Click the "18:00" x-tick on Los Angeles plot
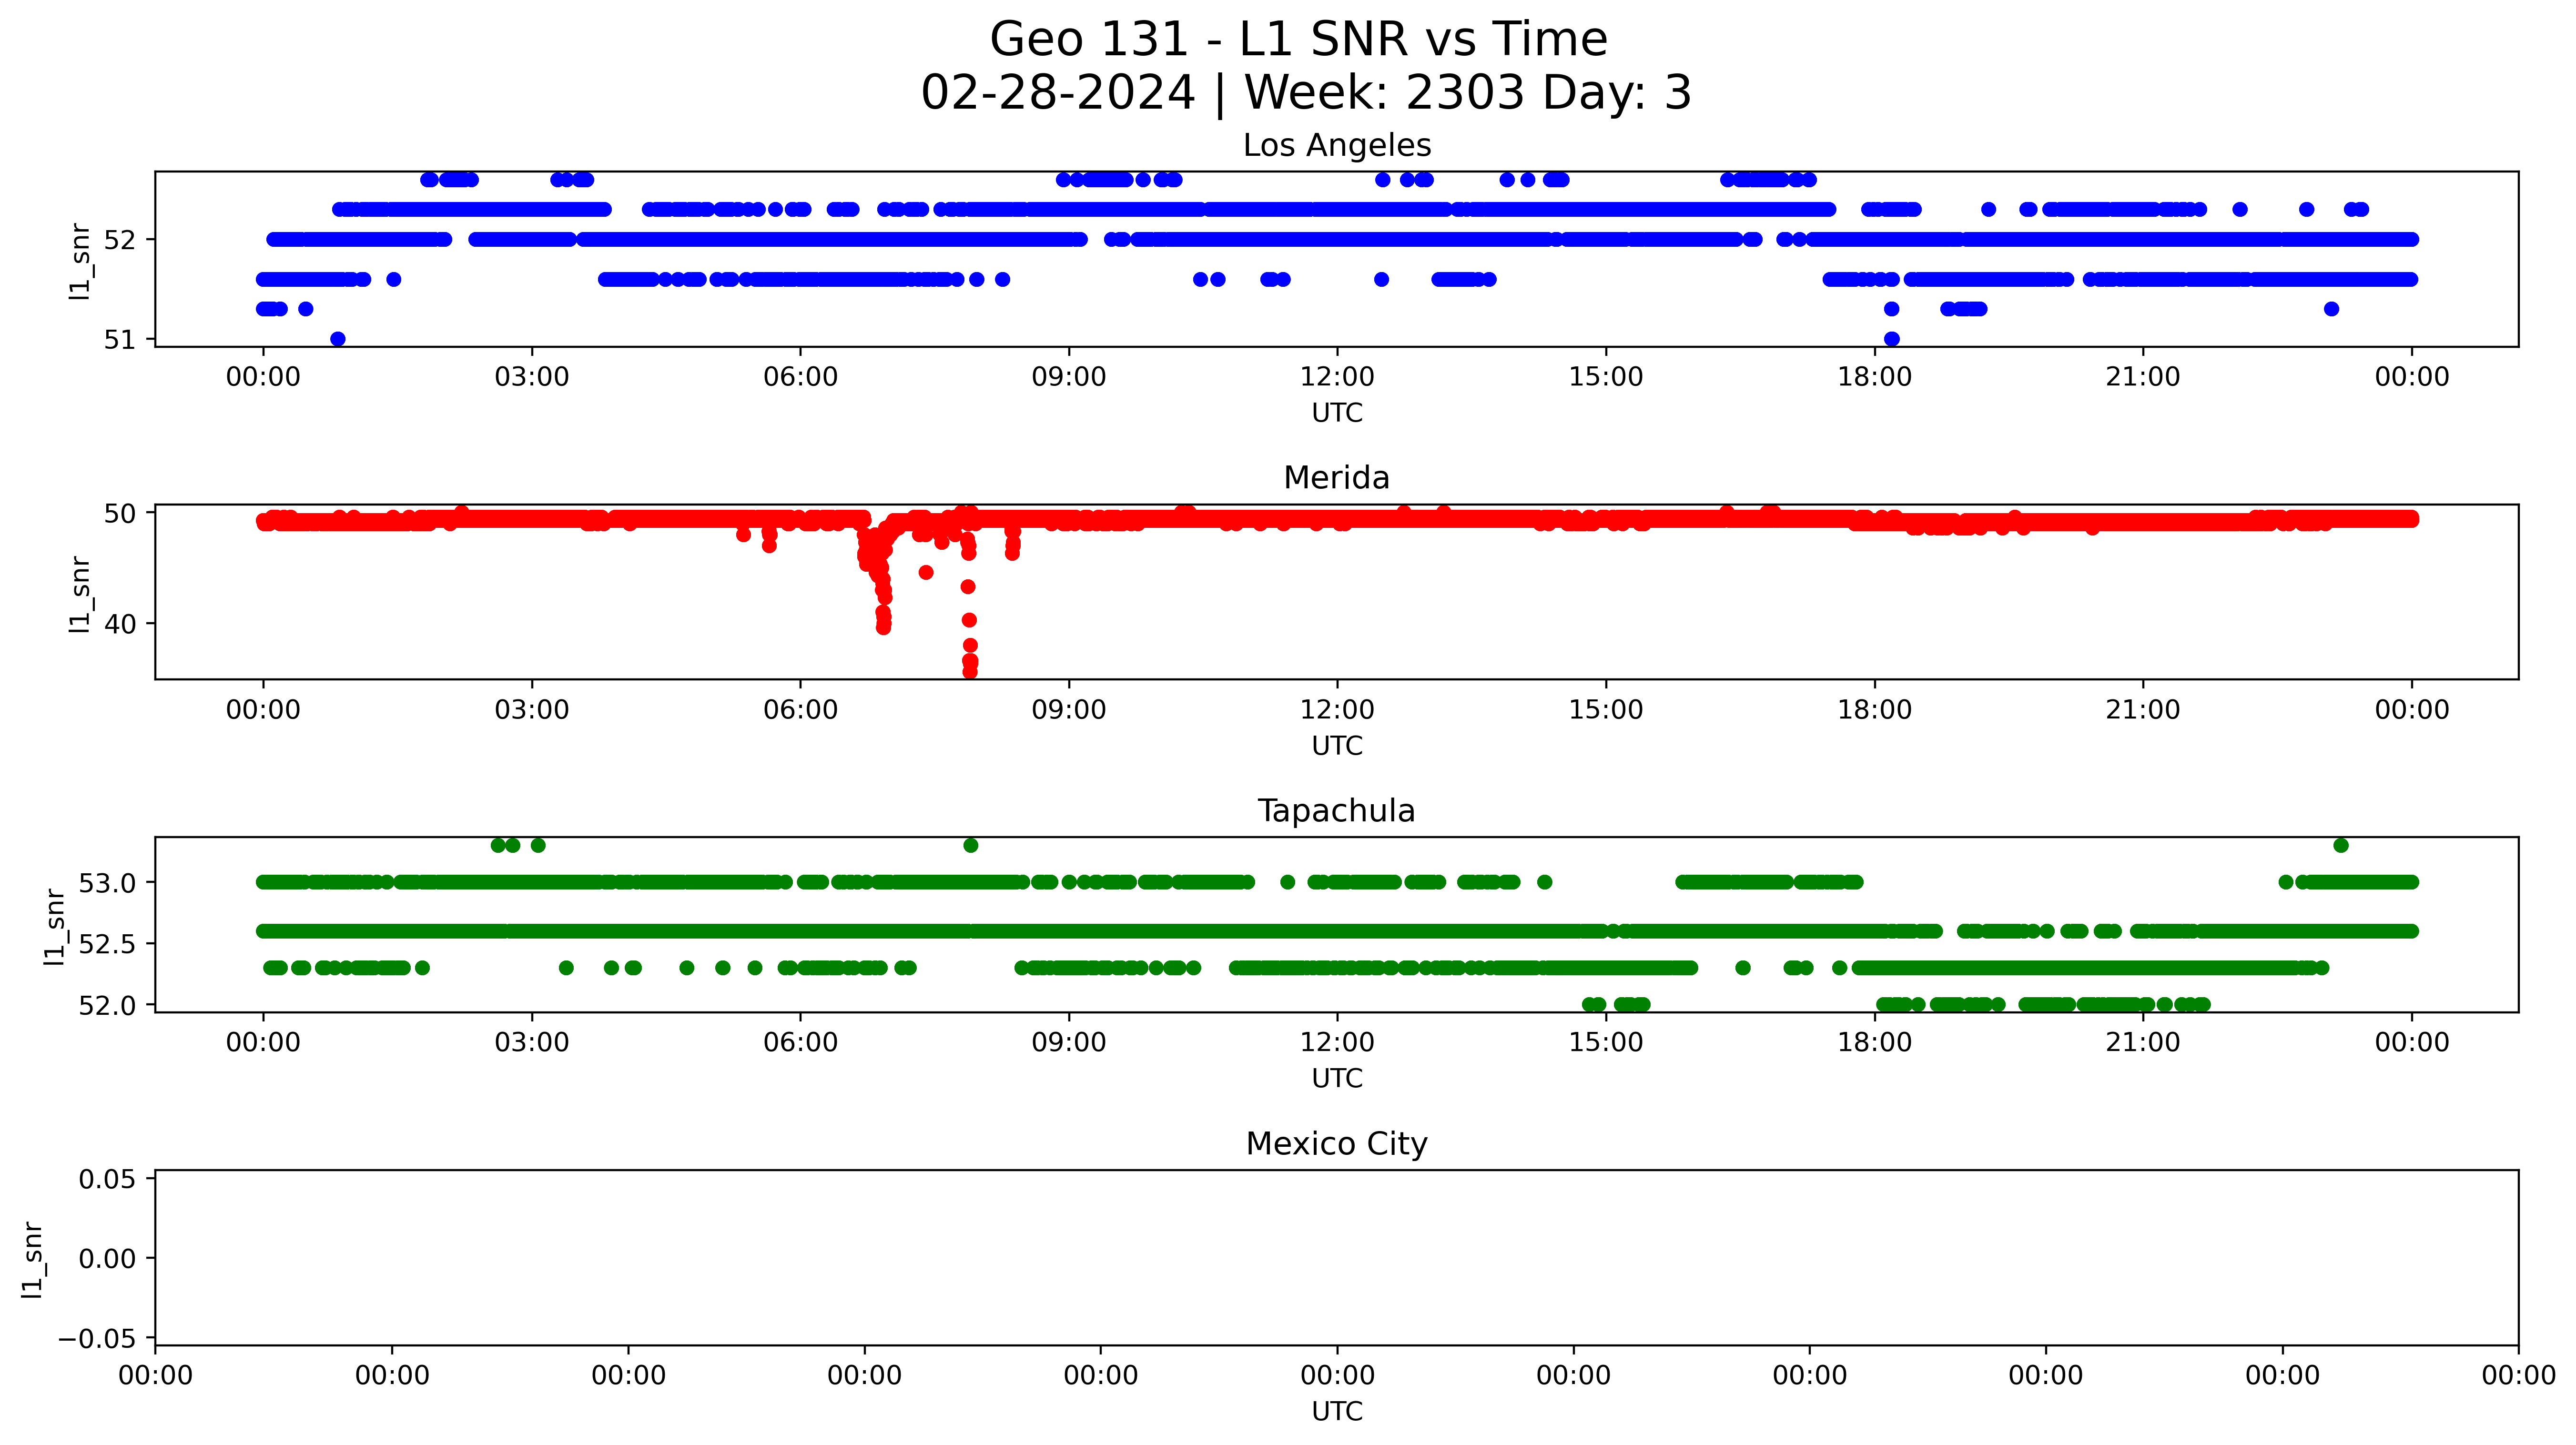The image size is (2576, 1445). click(x=1874, y=378)
